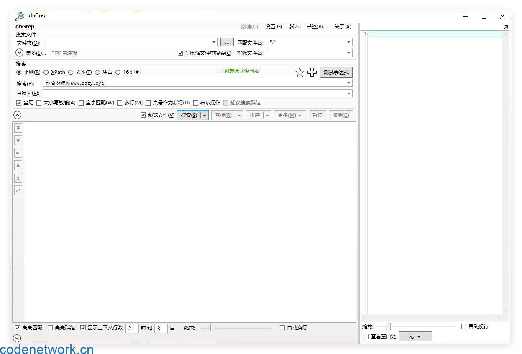522x354 pixels.
Task: Pop out the preview panel with arrow icon
Action: coord(506,26)
